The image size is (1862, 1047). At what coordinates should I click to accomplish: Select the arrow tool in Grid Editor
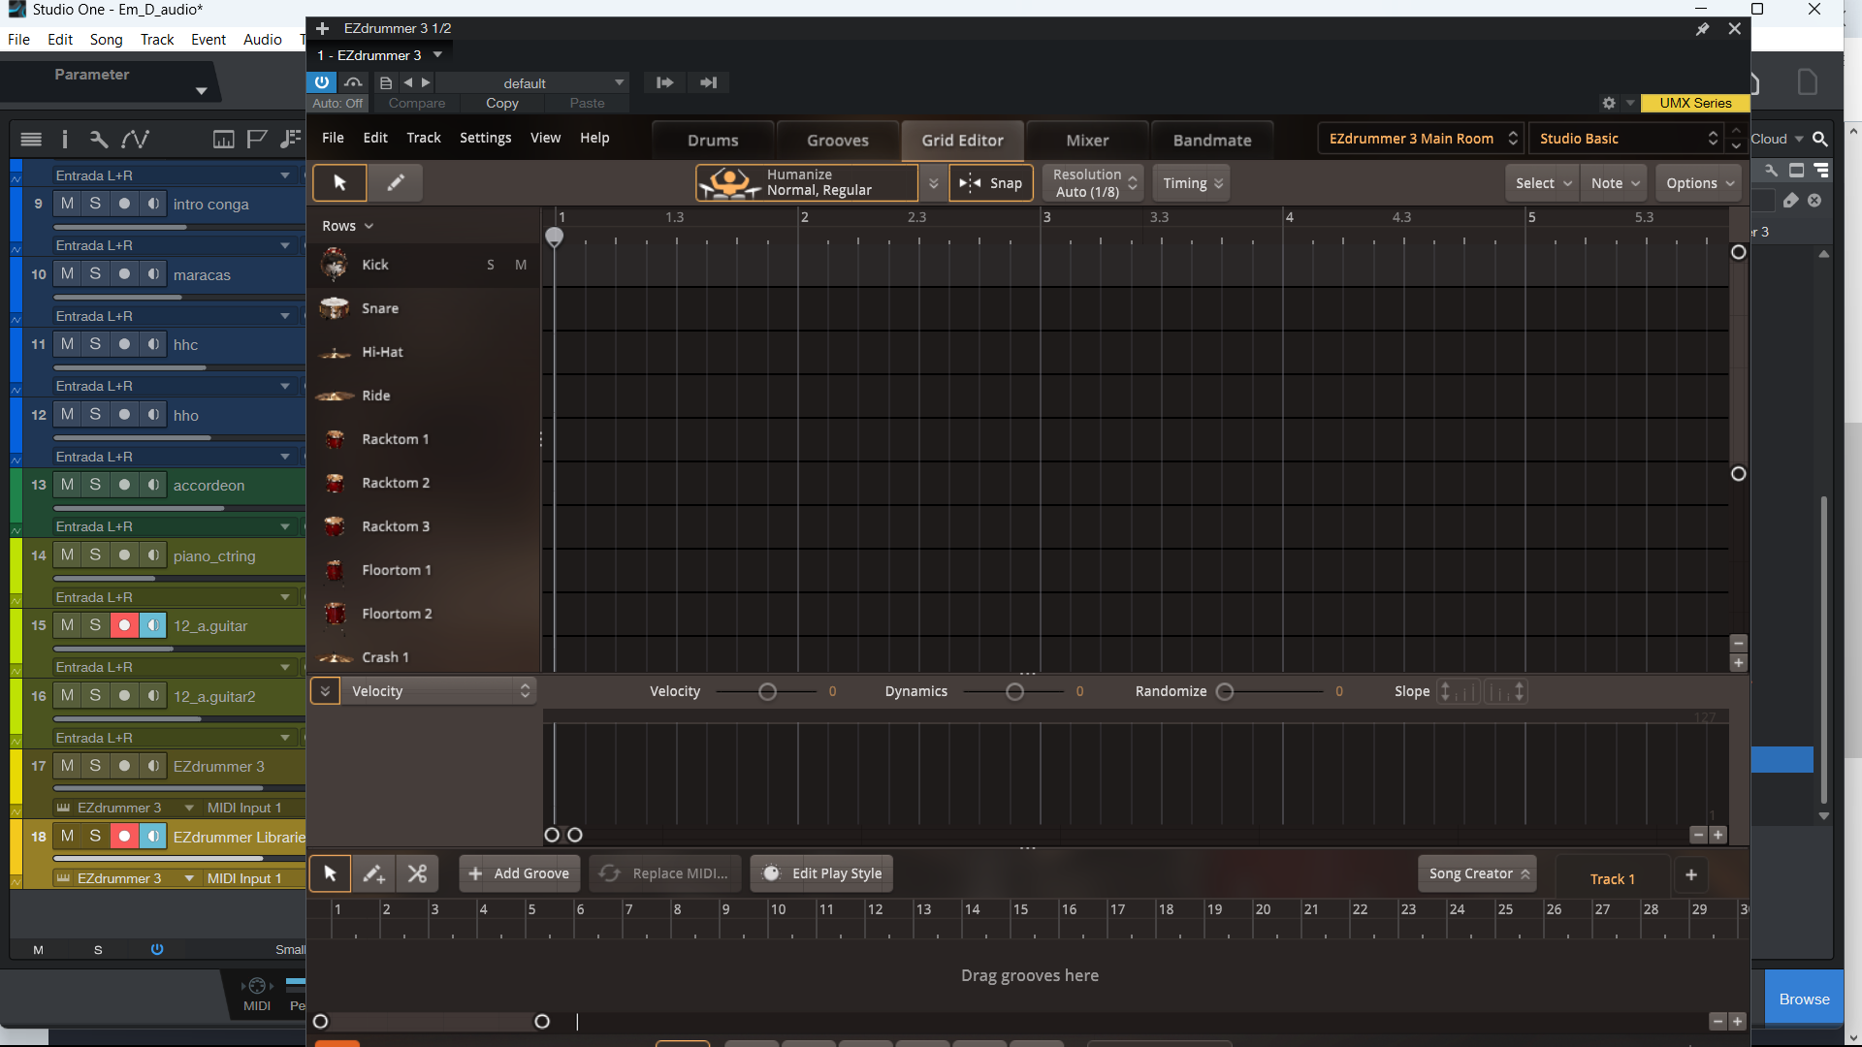pyautogui.click(x=339, y=182)
